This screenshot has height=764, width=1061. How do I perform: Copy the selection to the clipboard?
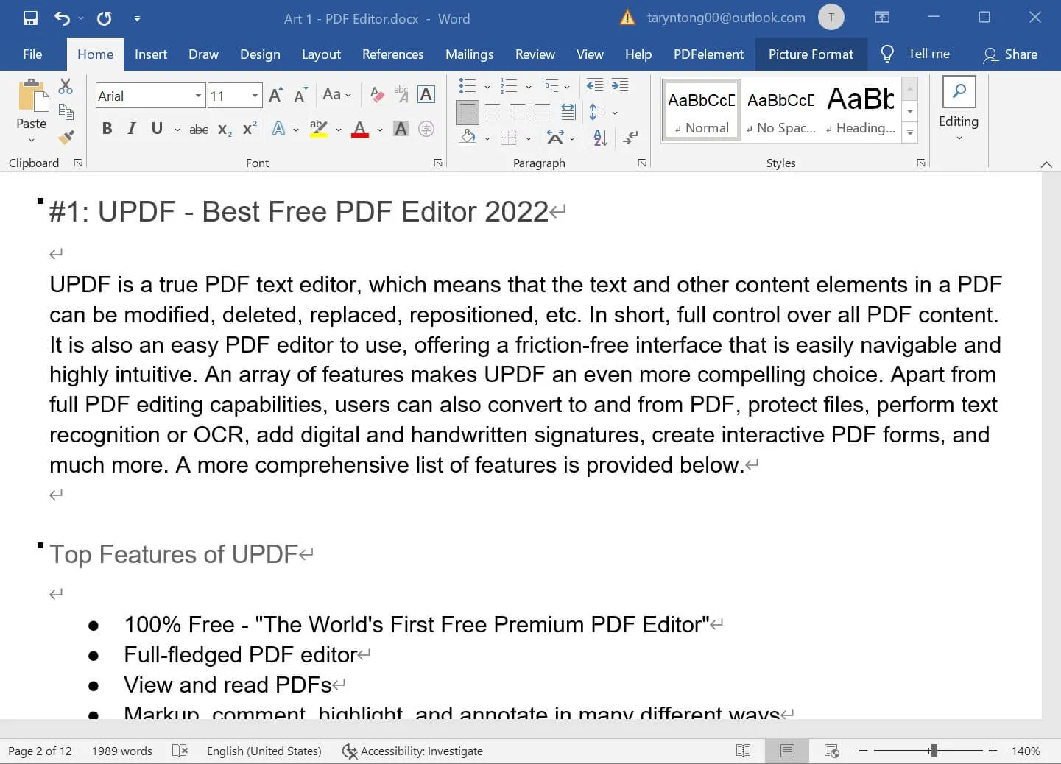[x=66, y=112]
